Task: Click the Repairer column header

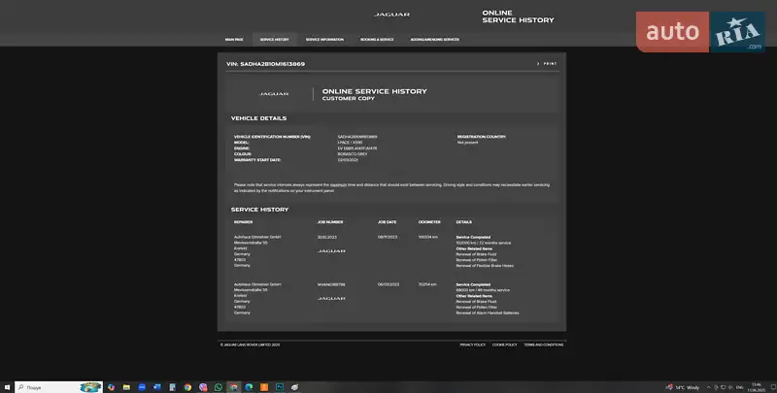Action: tap(244, 222)
